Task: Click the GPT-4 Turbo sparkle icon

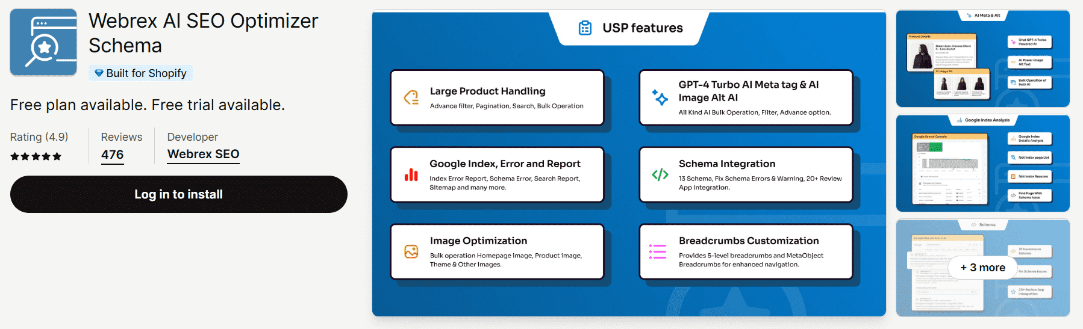Action: 660,97
